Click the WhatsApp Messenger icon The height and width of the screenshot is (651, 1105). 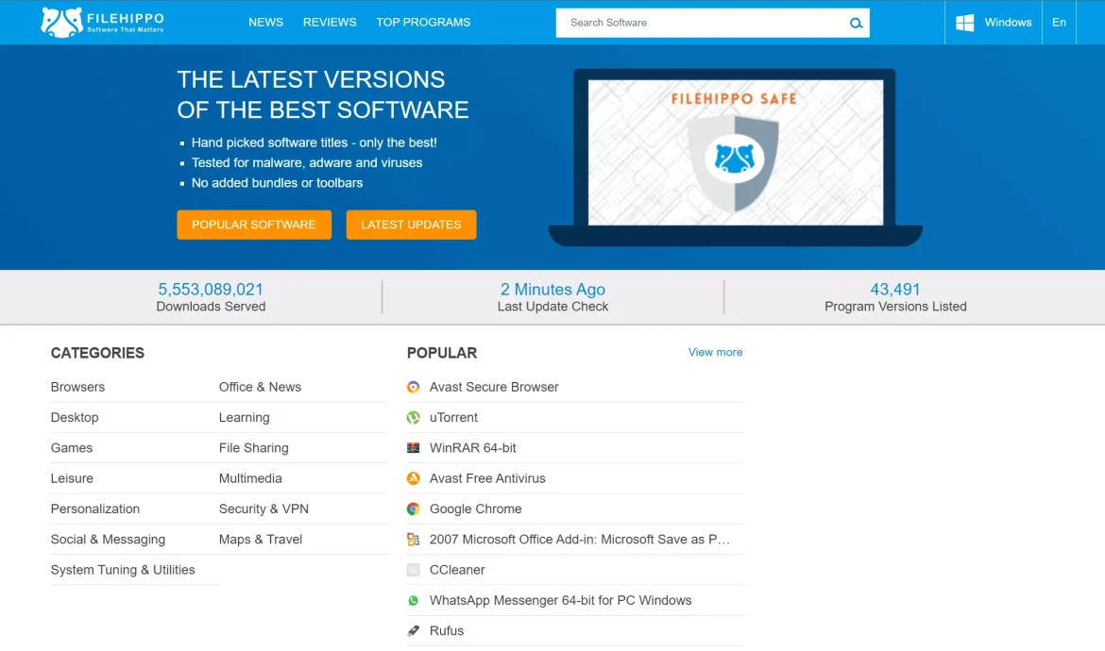(x=413, y=600)
